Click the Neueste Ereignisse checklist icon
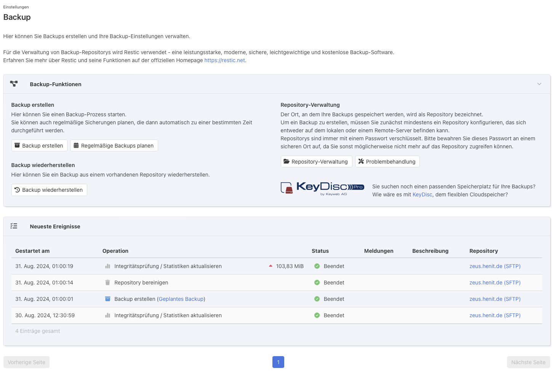This screenshot has width=554, height=371. 14,226
